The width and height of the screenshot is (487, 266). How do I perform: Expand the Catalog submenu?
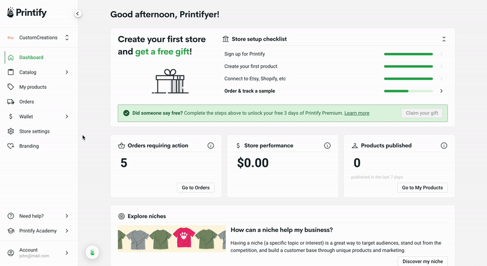click(67, 72)
